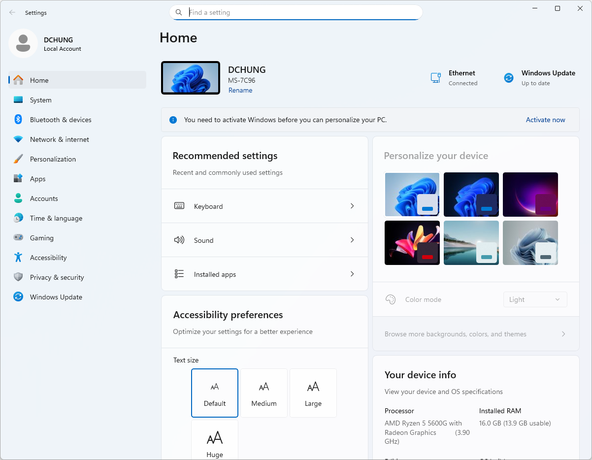Click the info icon in activation banner
Image resolution: width=592 pixels, height=460 pixels.
pos(173,120)
